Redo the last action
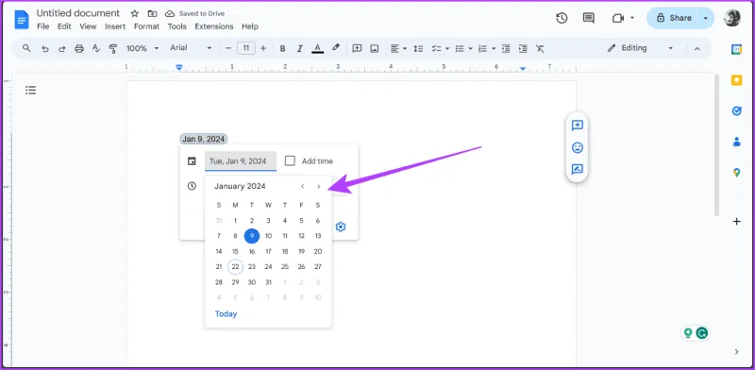Viewport: 755px width, 370px height. tap(61, 48)
